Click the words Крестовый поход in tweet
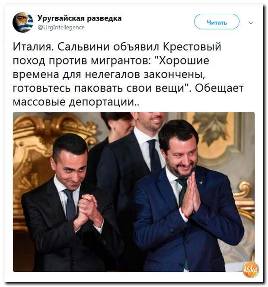Viewport: 268px width, 287px height. (x=117, y=54)
